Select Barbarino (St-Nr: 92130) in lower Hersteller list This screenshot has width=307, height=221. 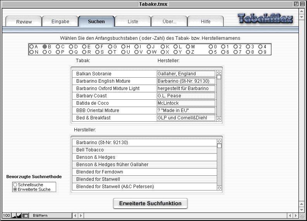[x=144, y=143]
